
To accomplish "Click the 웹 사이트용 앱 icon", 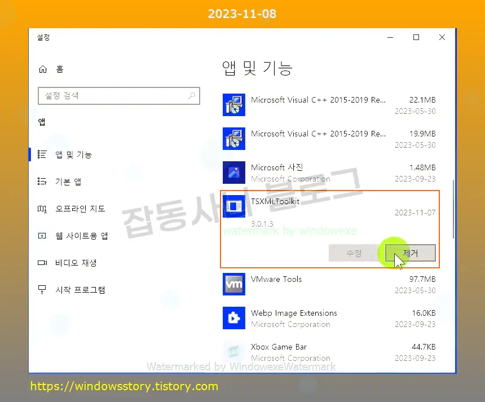I will [42, 236].
